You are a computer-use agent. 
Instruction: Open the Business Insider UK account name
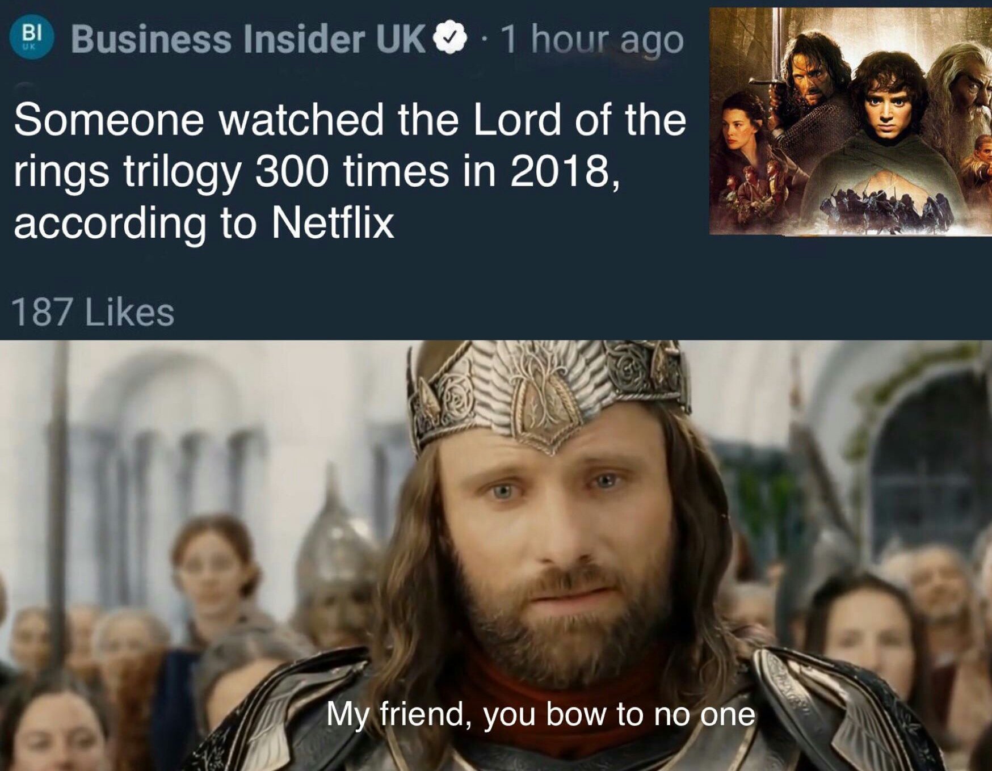pos(249,39)
